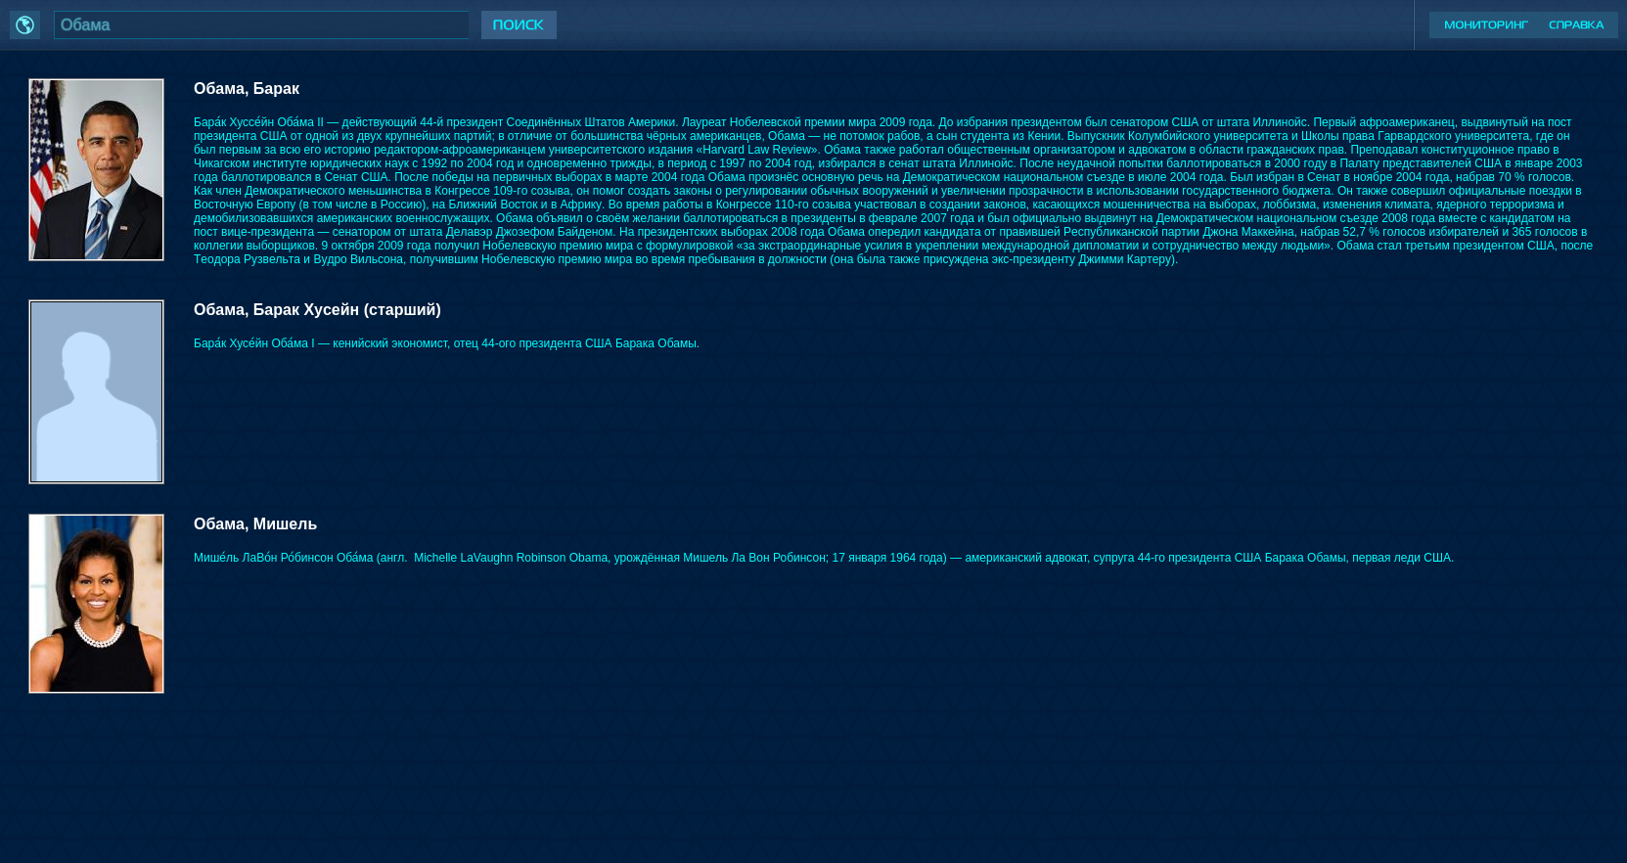Focus the search field containing 'Обама'
The image size is (1627, 863).
click(x=260, y=24)
